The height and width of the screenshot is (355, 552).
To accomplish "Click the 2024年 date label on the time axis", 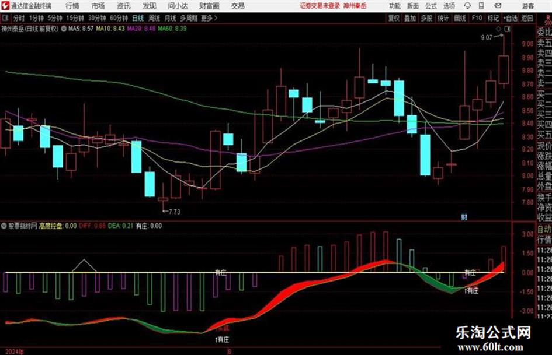I will coord(15,352).
